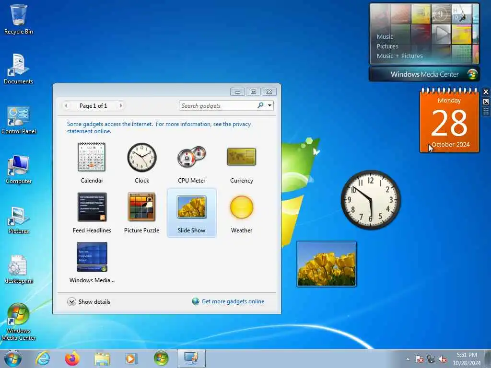Click the Action Center flag tray icon
This screenshot has height=368, width=491.
[419, 359]
